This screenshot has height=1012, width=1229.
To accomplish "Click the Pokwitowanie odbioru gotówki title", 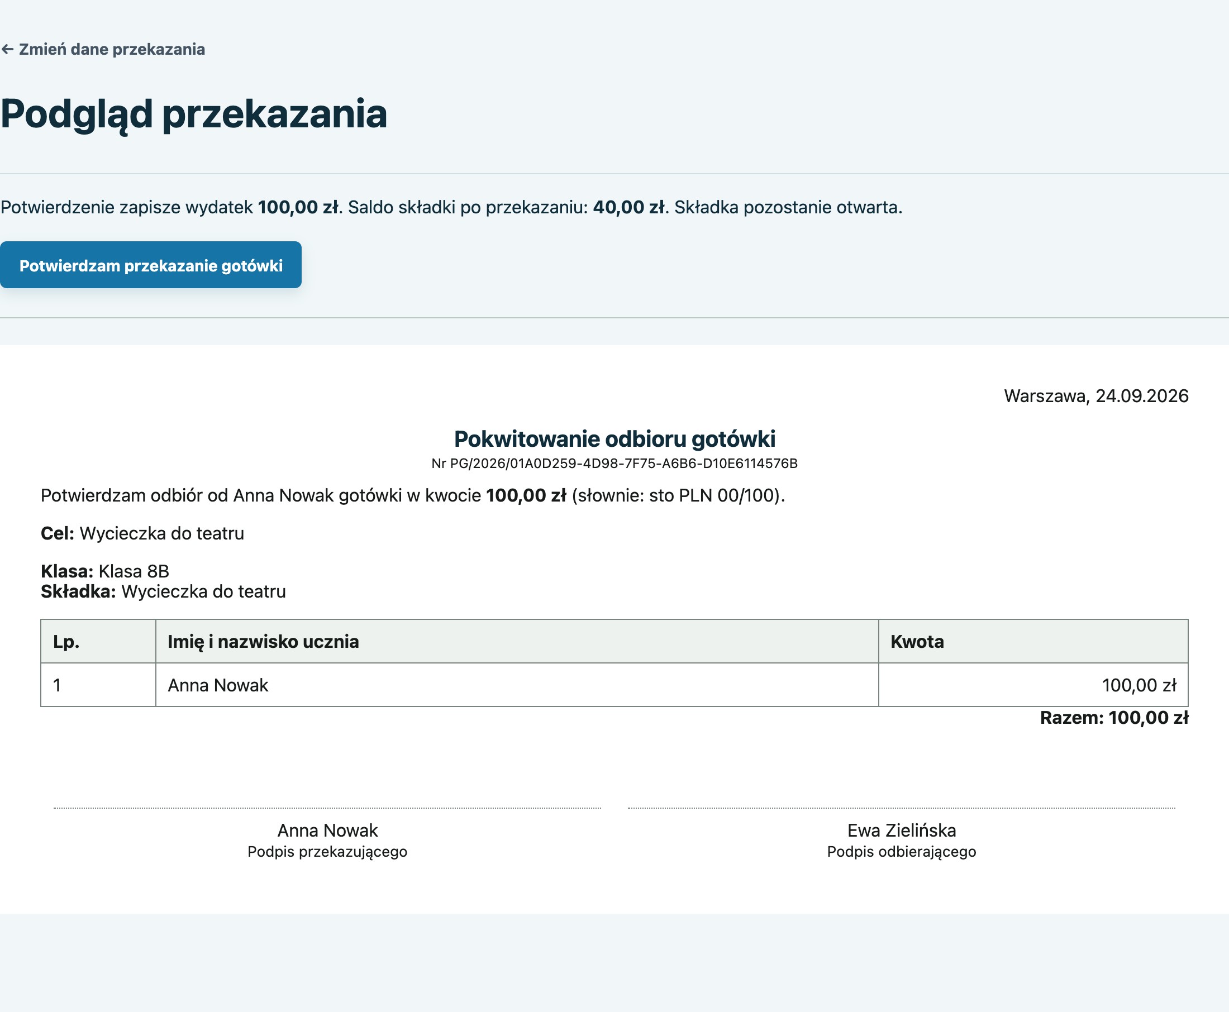I will 614,439.
